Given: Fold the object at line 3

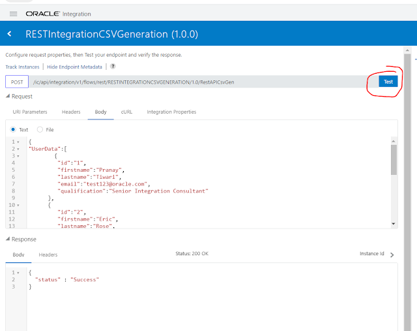Looking at the screenshot, I should point(18,156).
